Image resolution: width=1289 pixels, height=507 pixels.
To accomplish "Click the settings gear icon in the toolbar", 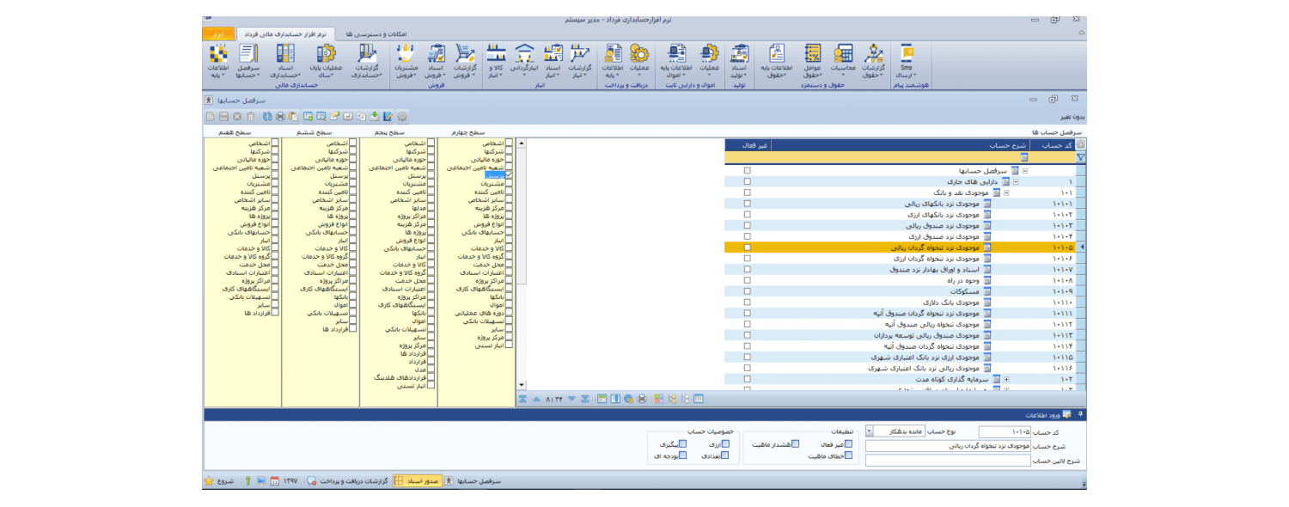I will click(401, 116).
